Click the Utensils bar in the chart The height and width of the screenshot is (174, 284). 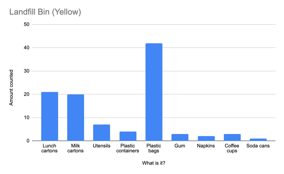(x=102, y=133)
